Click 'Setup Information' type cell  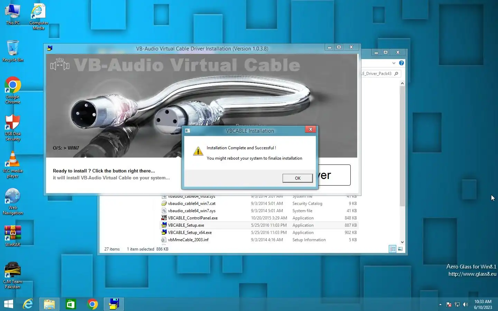pyautogui.click(x=309, y=240)
